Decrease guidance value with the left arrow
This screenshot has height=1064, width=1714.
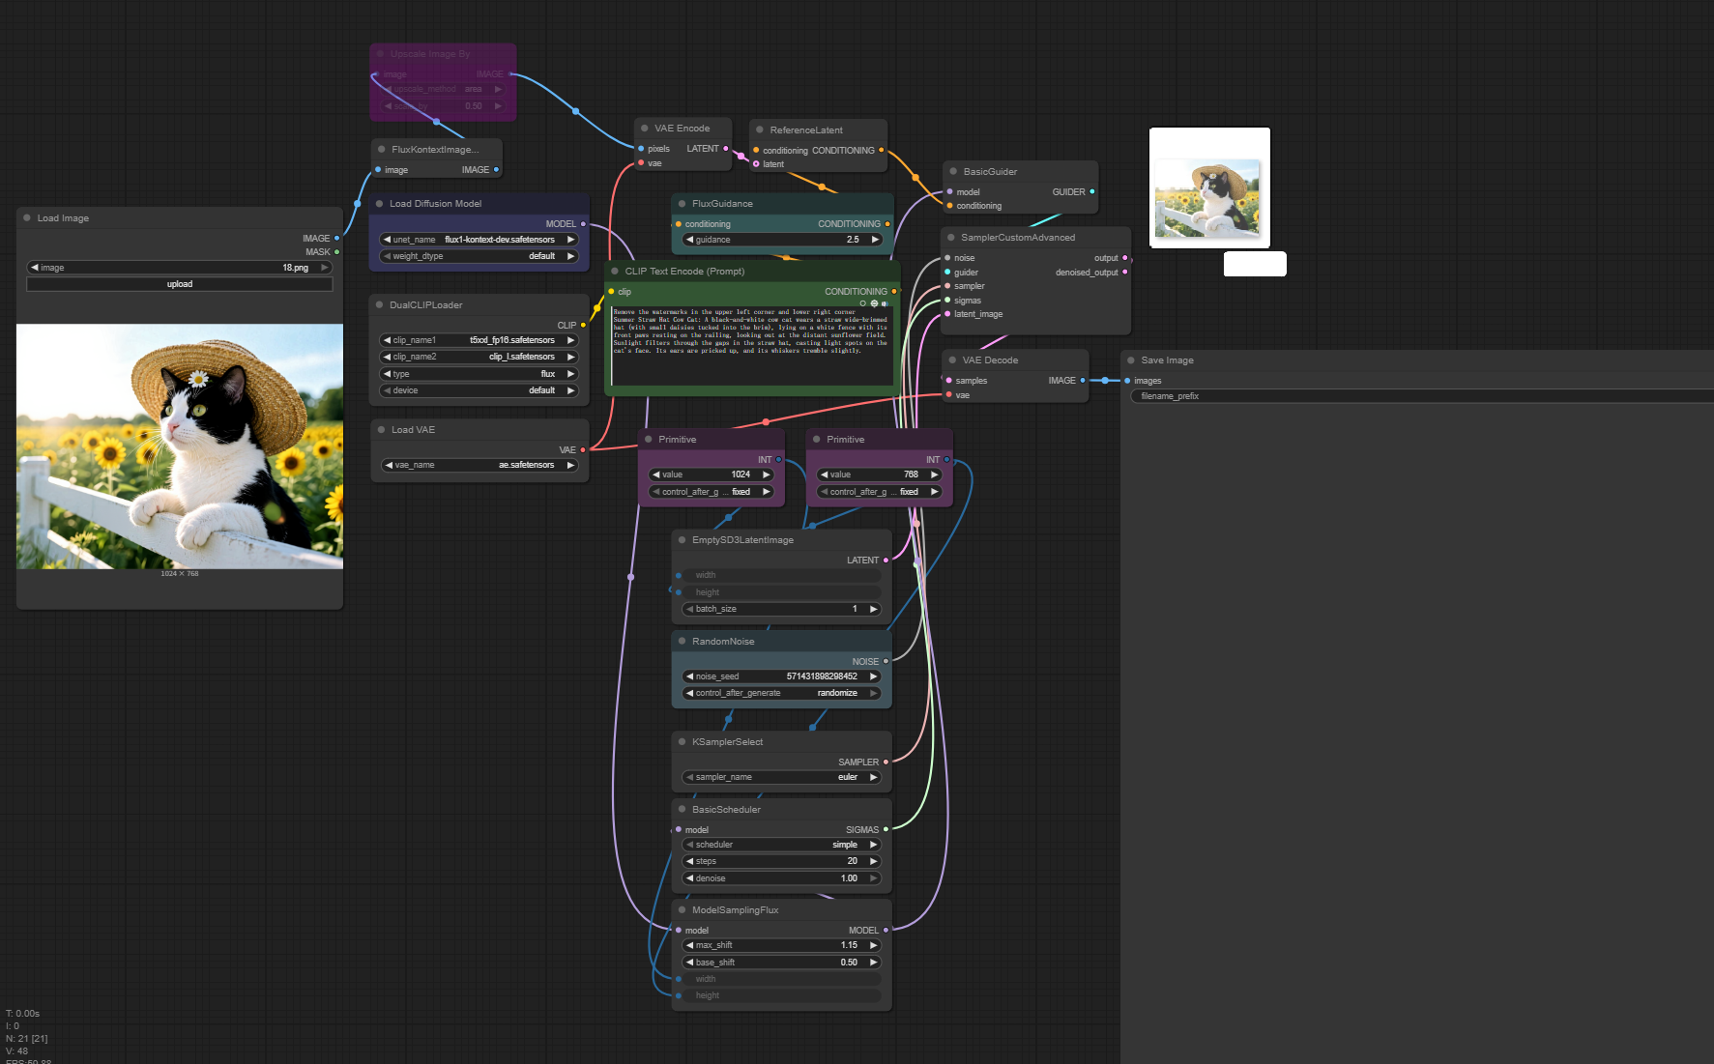tap(689, 240)
